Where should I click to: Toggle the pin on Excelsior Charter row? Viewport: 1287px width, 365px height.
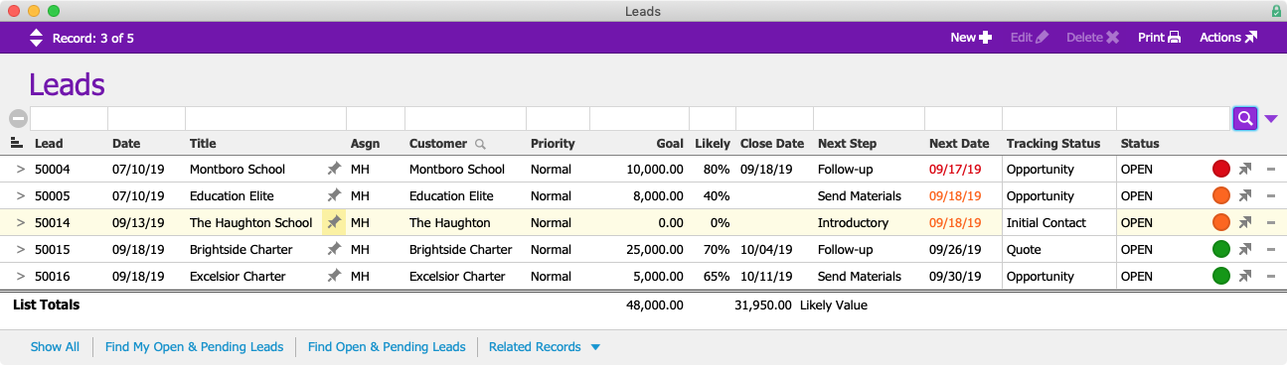[x=334, y=277]
